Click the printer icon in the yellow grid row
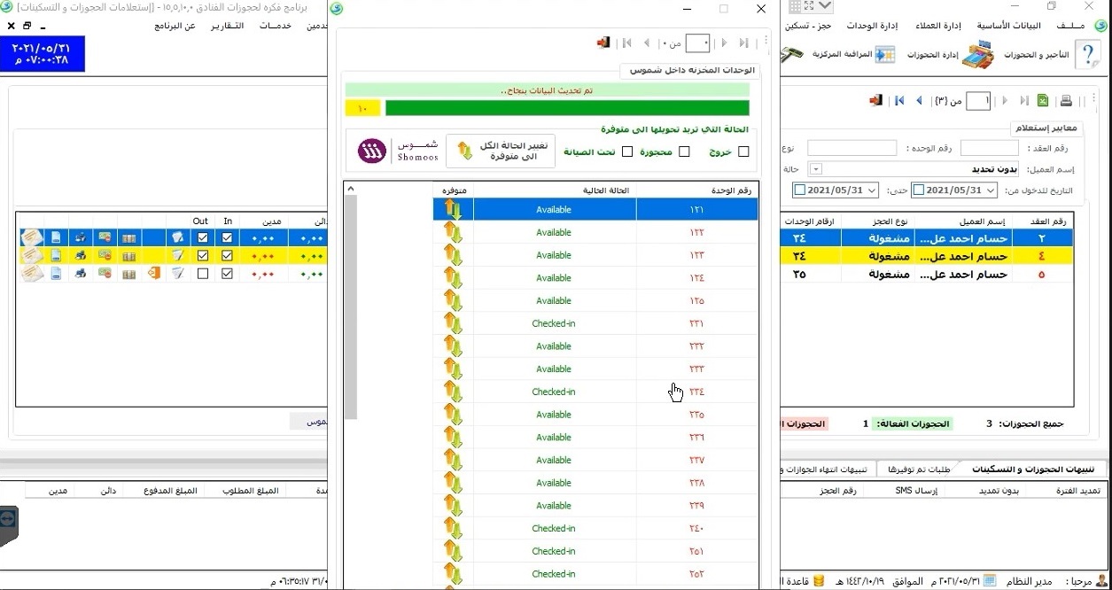The image size is (1112, 590). tap(81, 256)
